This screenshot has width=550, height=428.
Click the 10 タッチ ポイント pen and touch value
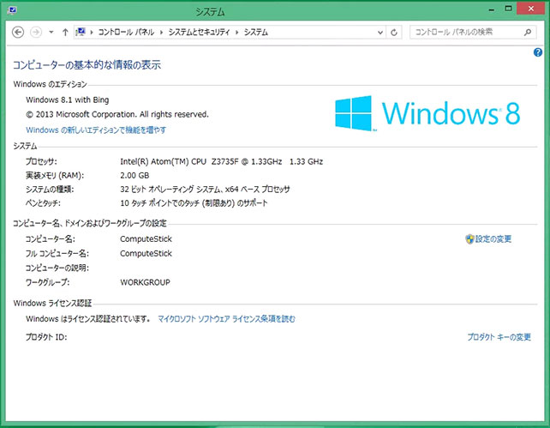tap(194, 203)
